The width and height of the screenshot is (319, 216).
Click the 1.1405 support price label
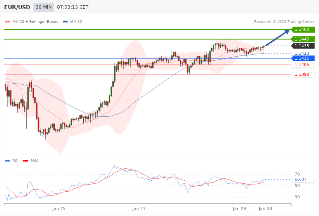(x=303, y=65)
